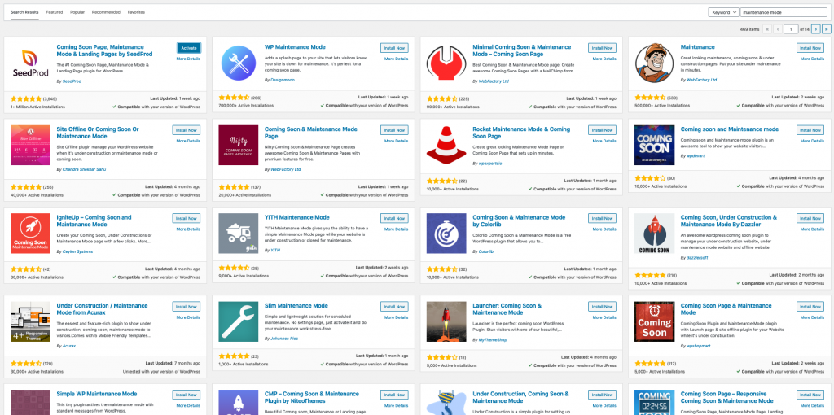The height and width of the screenshot is (415, 834).
Task: Activate the SeedProd Coming Soon plugin
Action: 188,48
